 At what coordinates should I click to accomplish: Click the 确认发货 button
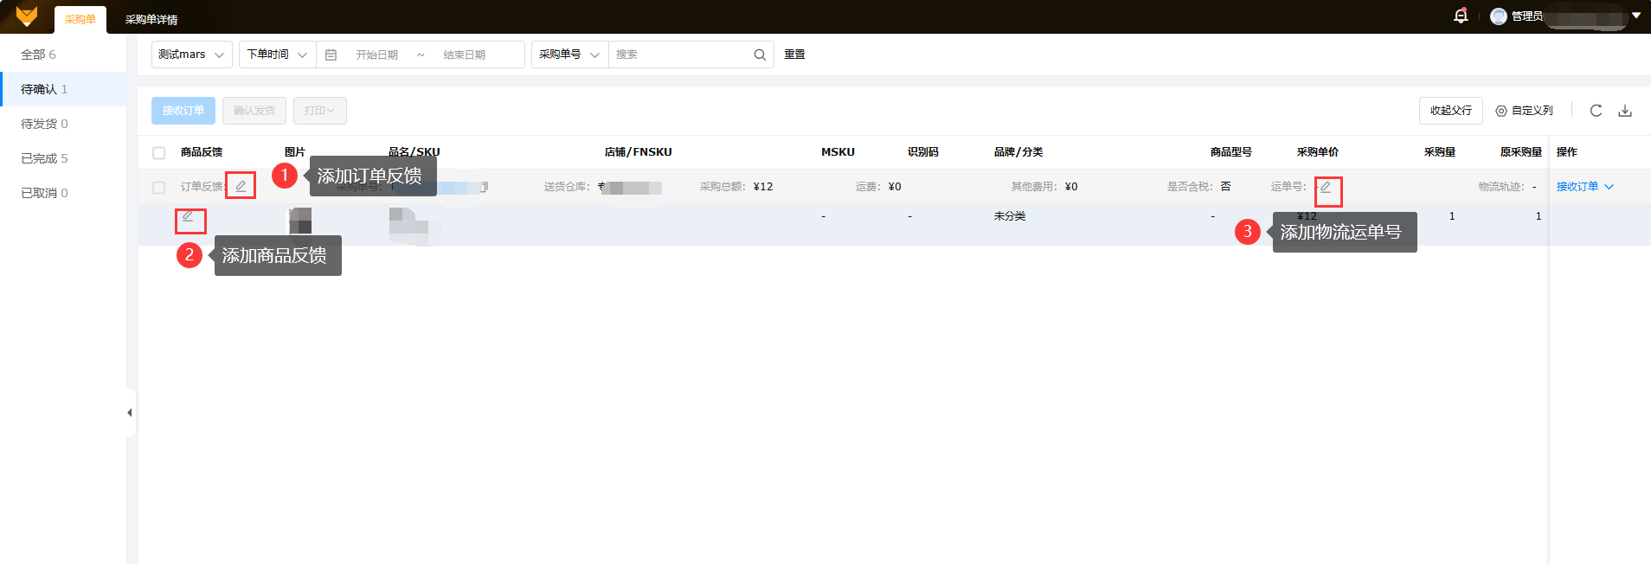click(254, 111)
